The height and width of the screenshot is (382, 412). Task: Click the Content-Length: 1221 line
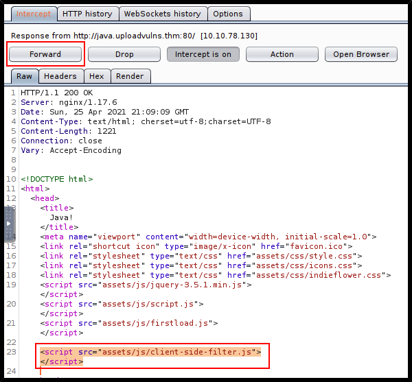click(x=69, y=131)
